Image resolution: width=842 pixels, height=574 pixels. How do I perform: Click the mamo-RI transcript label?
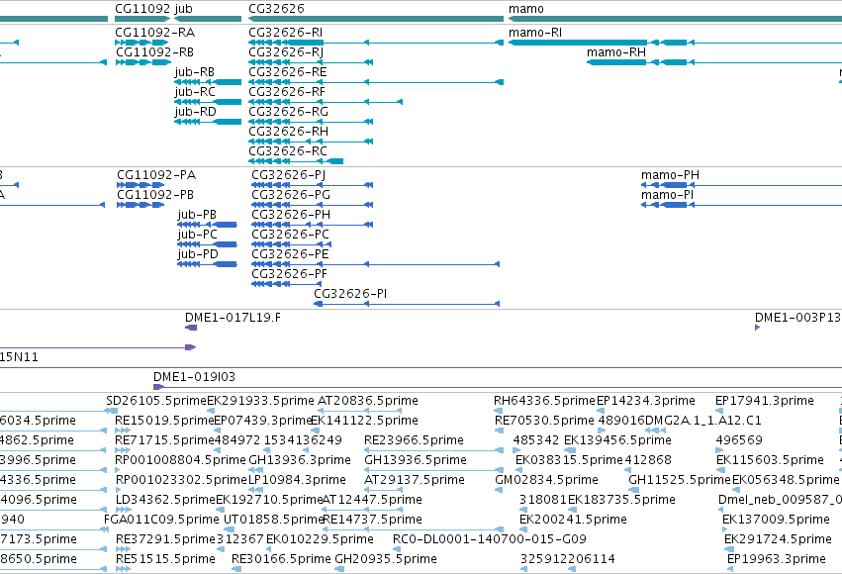point(535,33)
